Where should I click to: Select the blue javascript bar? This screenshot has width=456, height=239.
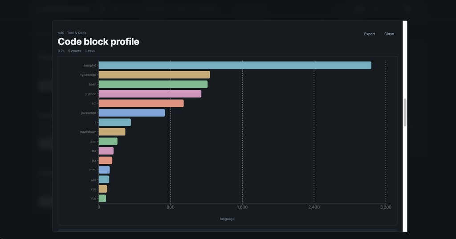132,113
